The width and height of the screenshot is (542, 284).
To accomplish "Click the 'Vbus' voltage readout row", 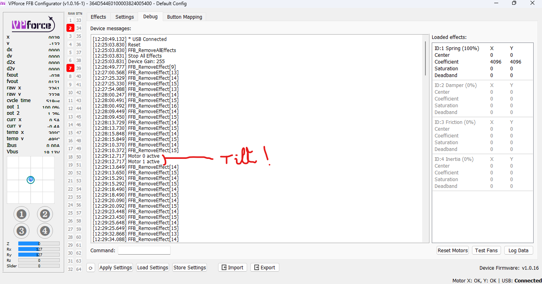I will point(33,151).
